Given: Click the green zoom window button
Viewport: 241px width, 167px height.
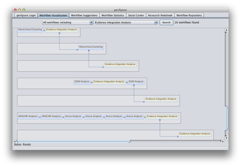Looking at the screenshot, I should 24,10.
